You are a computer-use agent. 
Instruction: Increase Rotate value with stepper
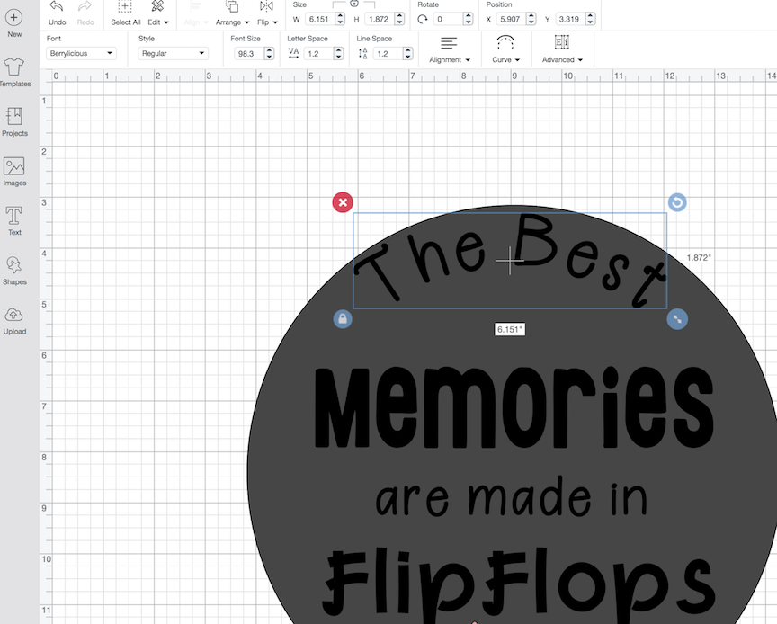pyautogui.click(x=468, y=16)
